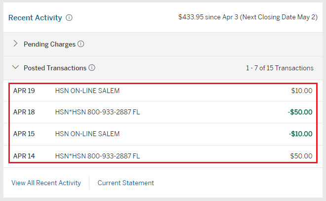
Task: Click the -$50.00 credit amount
Action: coord(300,112)
